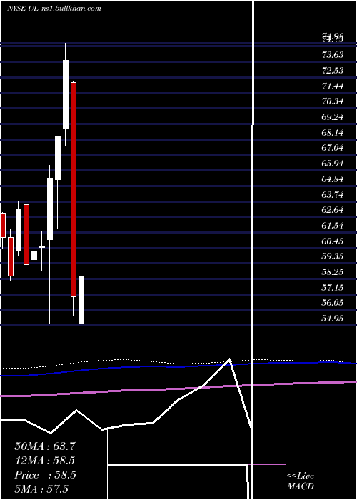Image resolution: width=357 pixels, height=500 pixels.
Task: Click the 70.34 price axis label
Action: [x=333, y=101]
